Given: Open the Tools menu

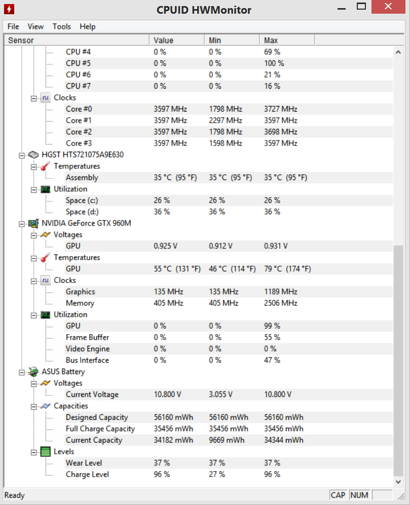Looking at the screenshot, I should tap(61, 26).
